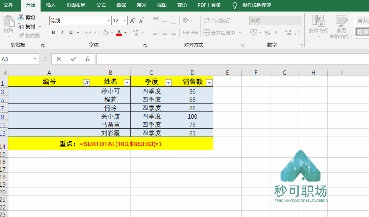Open the 编号 column filter dropdown
369x217 pixels.
point(87,82)
